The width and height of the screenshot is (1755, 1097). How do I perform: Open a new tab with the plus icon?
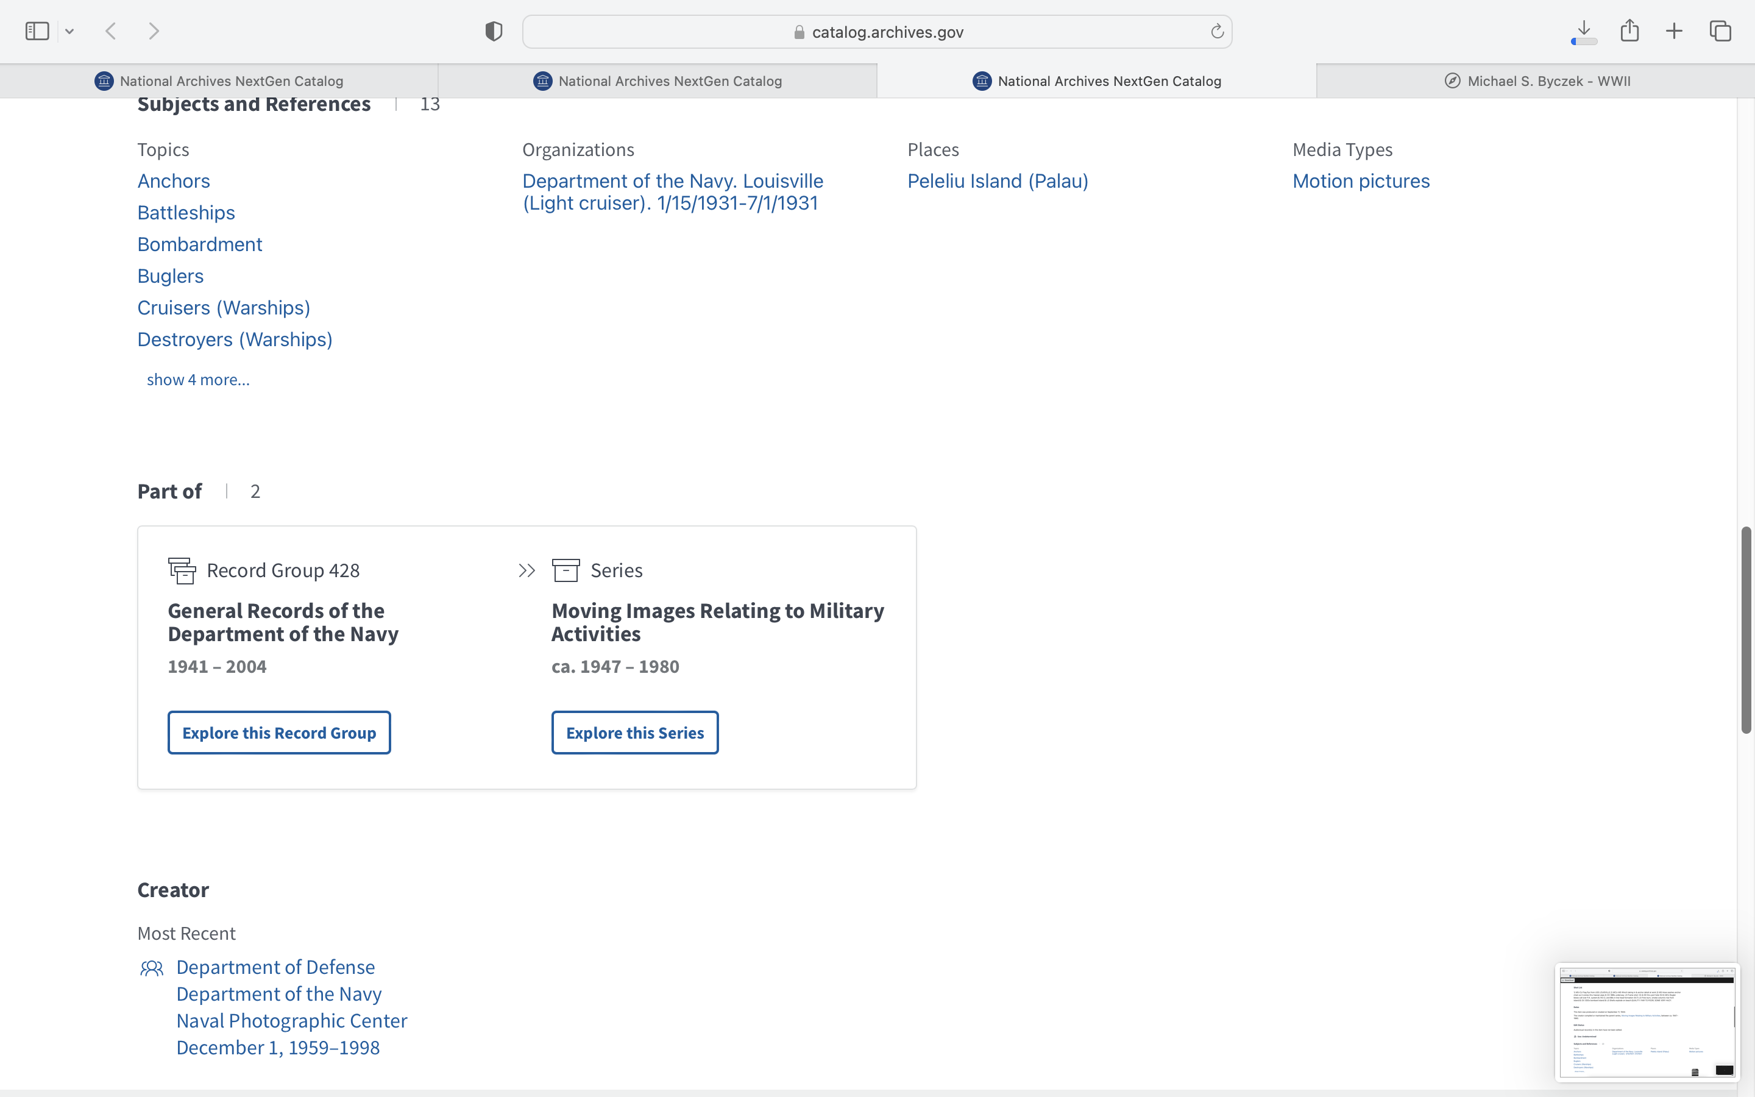(1674, 31)
